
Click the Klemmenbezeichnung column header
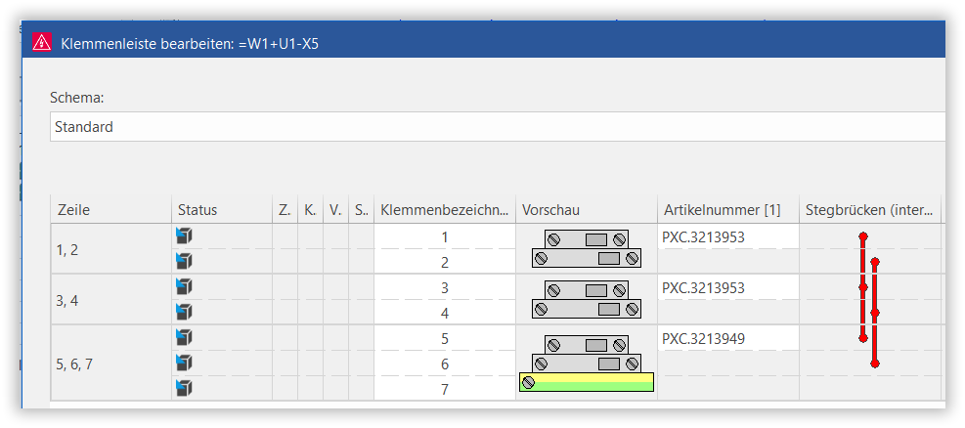coord(445,210)
